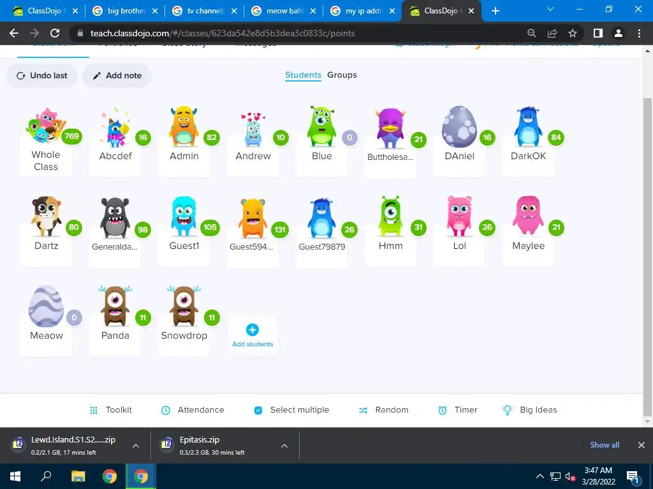Image resolution: width=653 pixels, height=489 pixels.
Task: Expand options for Epitasis.zip download
Action: click(x=284, y=446)
